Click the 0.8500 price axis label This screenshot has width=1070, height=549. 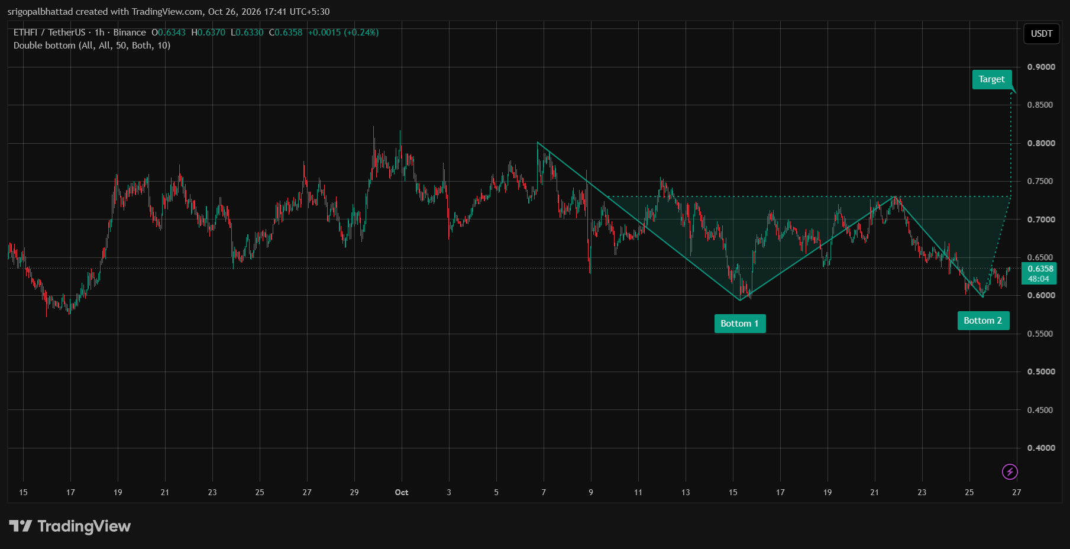coord(1041,105)
